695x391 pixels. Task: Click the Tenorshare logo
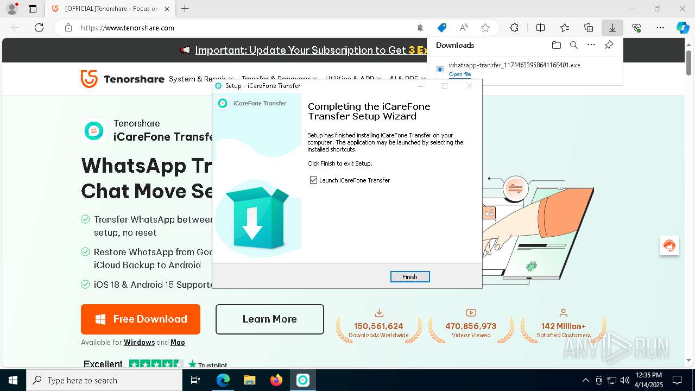(122, 79)
